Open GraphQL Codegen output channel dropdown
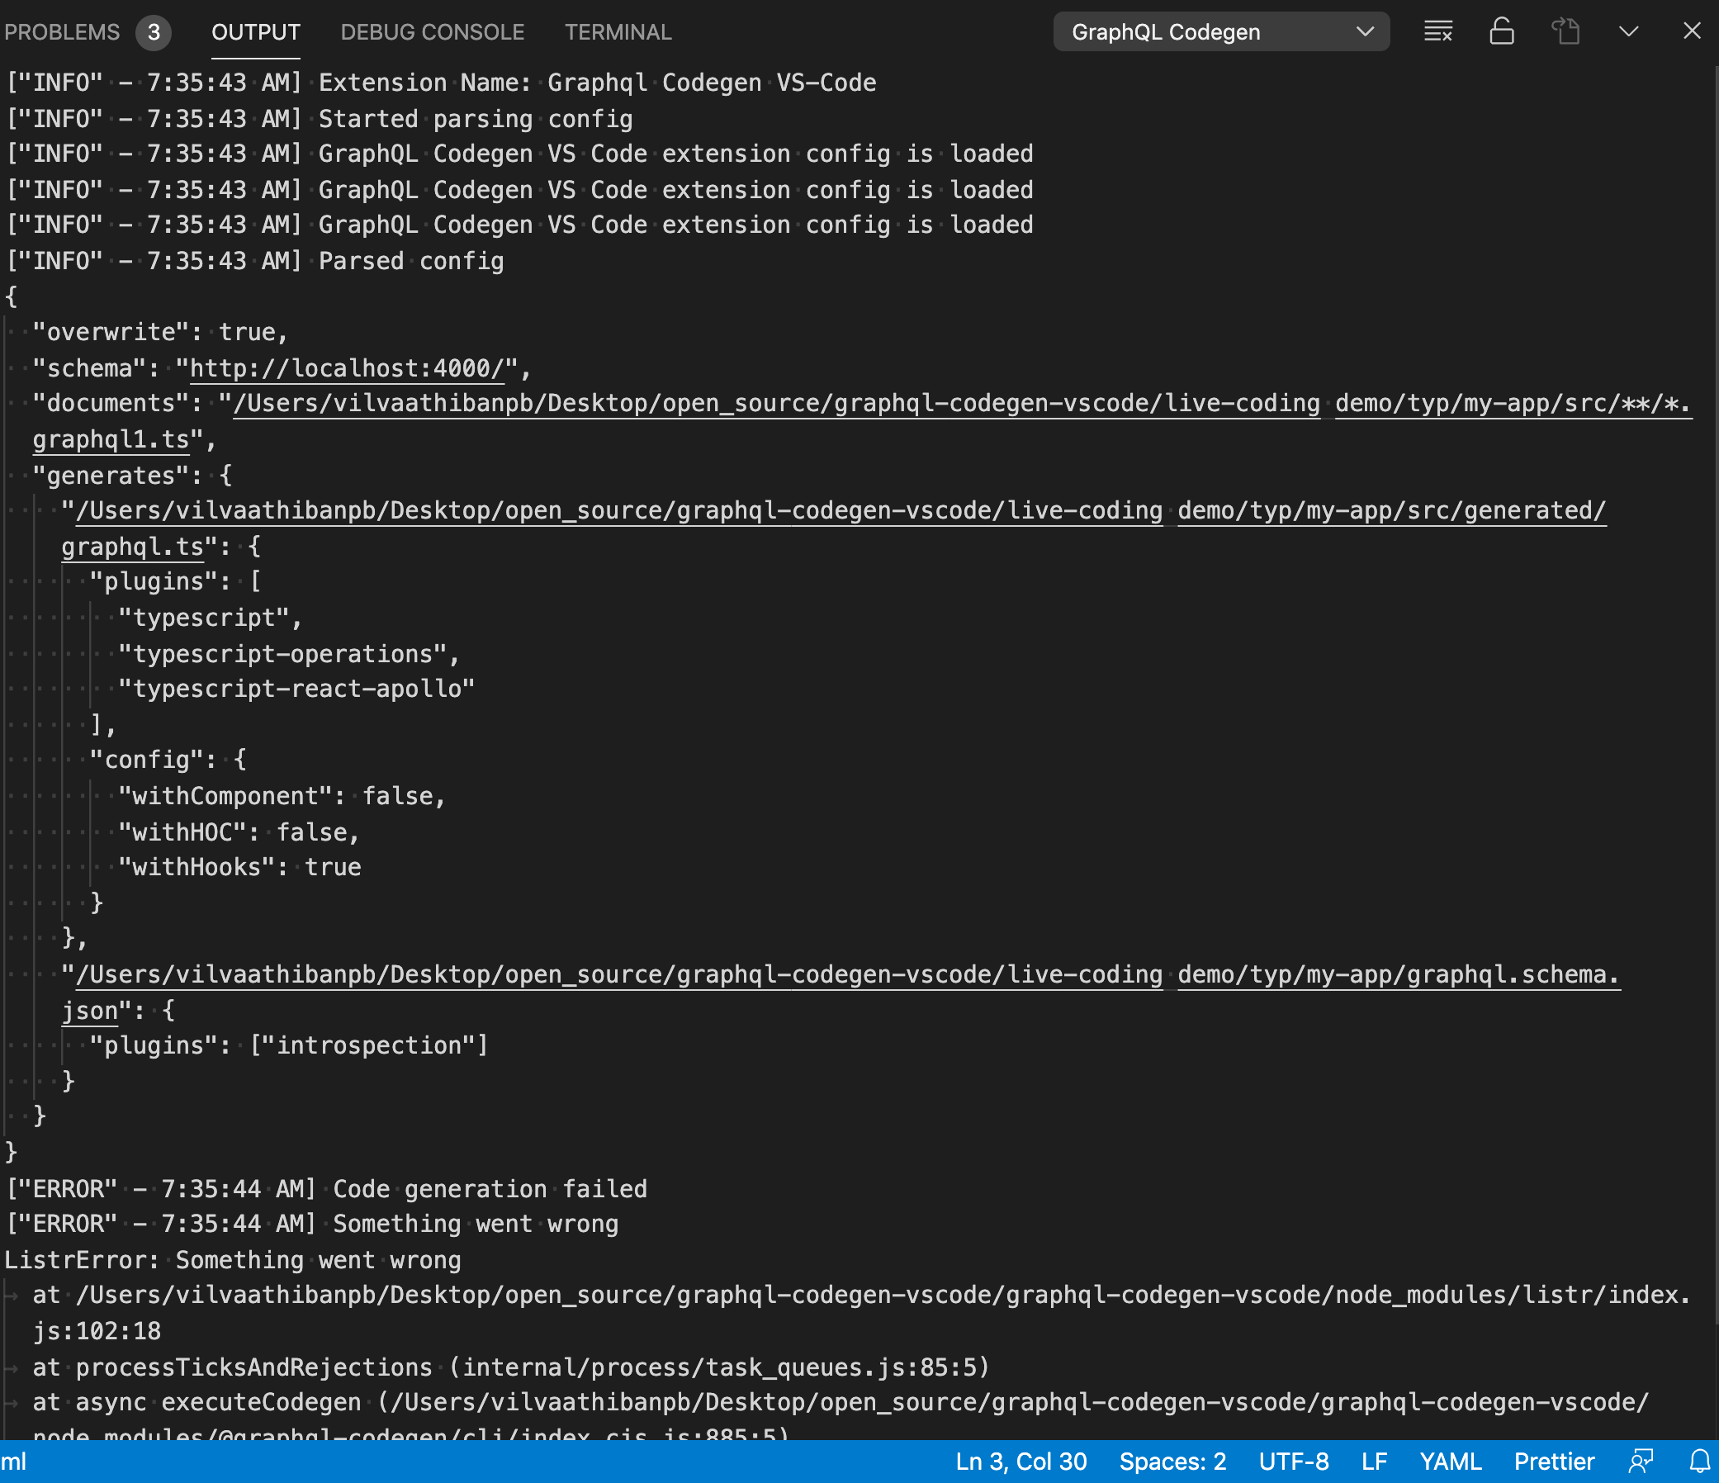1719x1483 pixels. click(x=1221, y=31)
